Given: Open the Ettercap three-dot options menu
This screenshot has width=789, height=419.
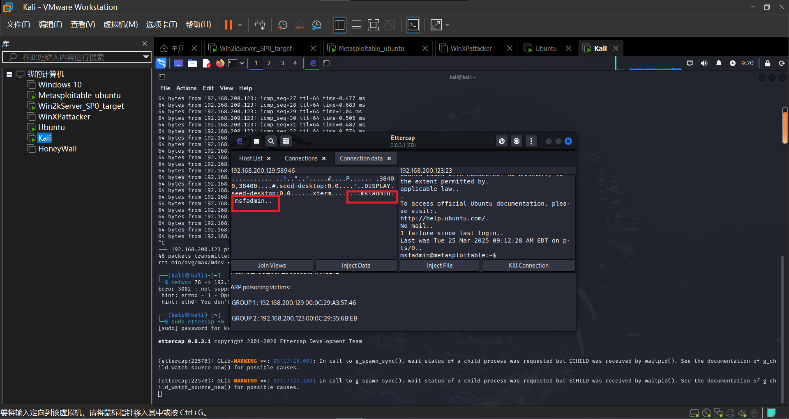Looking at the screenshot, I should pyautogui.click(x=531, y=141).
